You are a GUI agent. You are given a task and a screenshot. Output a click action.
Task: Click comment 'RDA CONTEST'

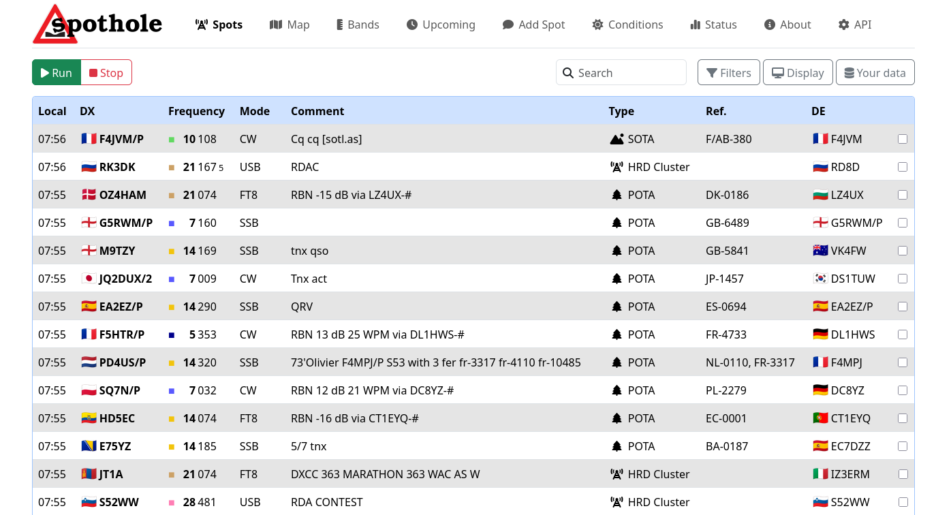(x=327, y=502)
